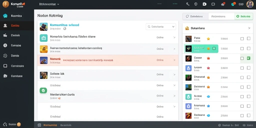Tick the right checkbox in Aooie row
Image resolution: width=256 pixels, height=128 pixels.
pyautogui.click(x=248, y=96)
